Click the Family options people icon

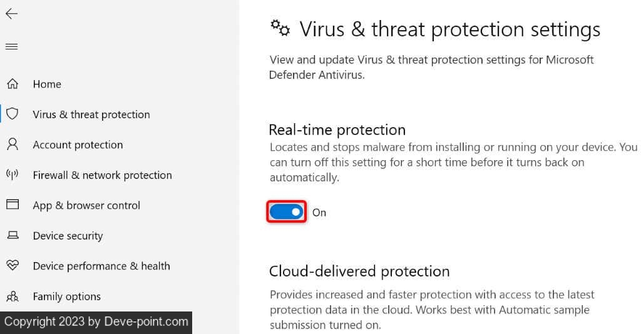(x=13, y=296)
